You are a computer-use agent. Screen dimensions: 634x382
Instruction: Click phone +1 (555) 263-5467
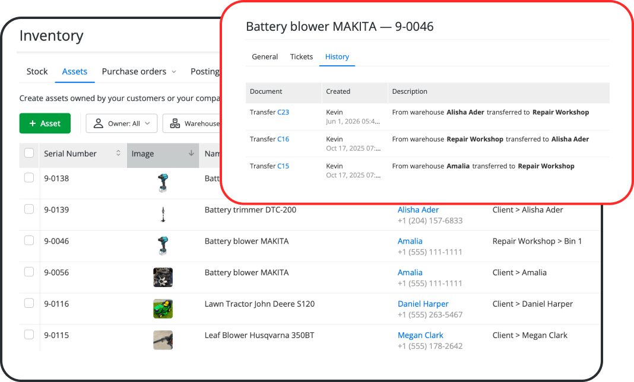(x=430, y=315)
